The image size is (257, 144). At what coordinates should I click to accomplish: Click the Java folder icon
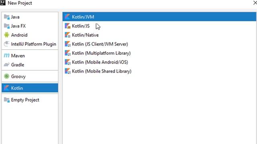pyautogui.click(x=7, y=17)
